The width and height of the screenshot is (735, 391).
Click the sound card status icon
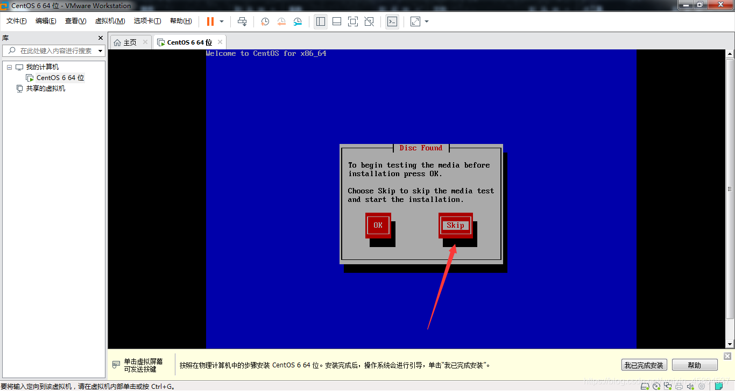pyautogui.click(x=690, y=386)
